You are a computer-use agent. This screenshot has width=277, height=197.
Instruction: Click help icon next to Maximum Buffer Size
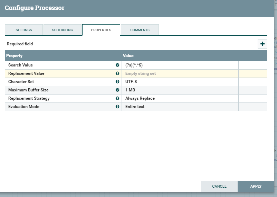click(117, 90)
